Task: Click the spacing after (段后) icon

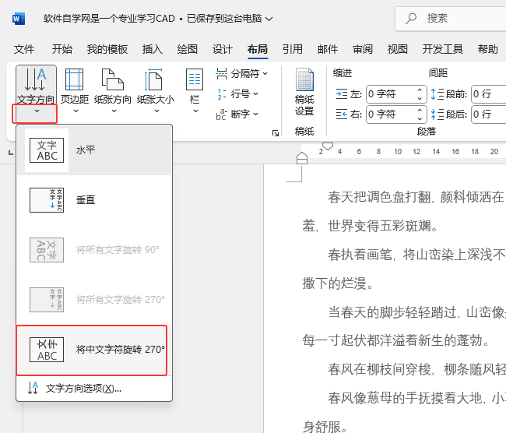Action: click(x=437, y=114)
